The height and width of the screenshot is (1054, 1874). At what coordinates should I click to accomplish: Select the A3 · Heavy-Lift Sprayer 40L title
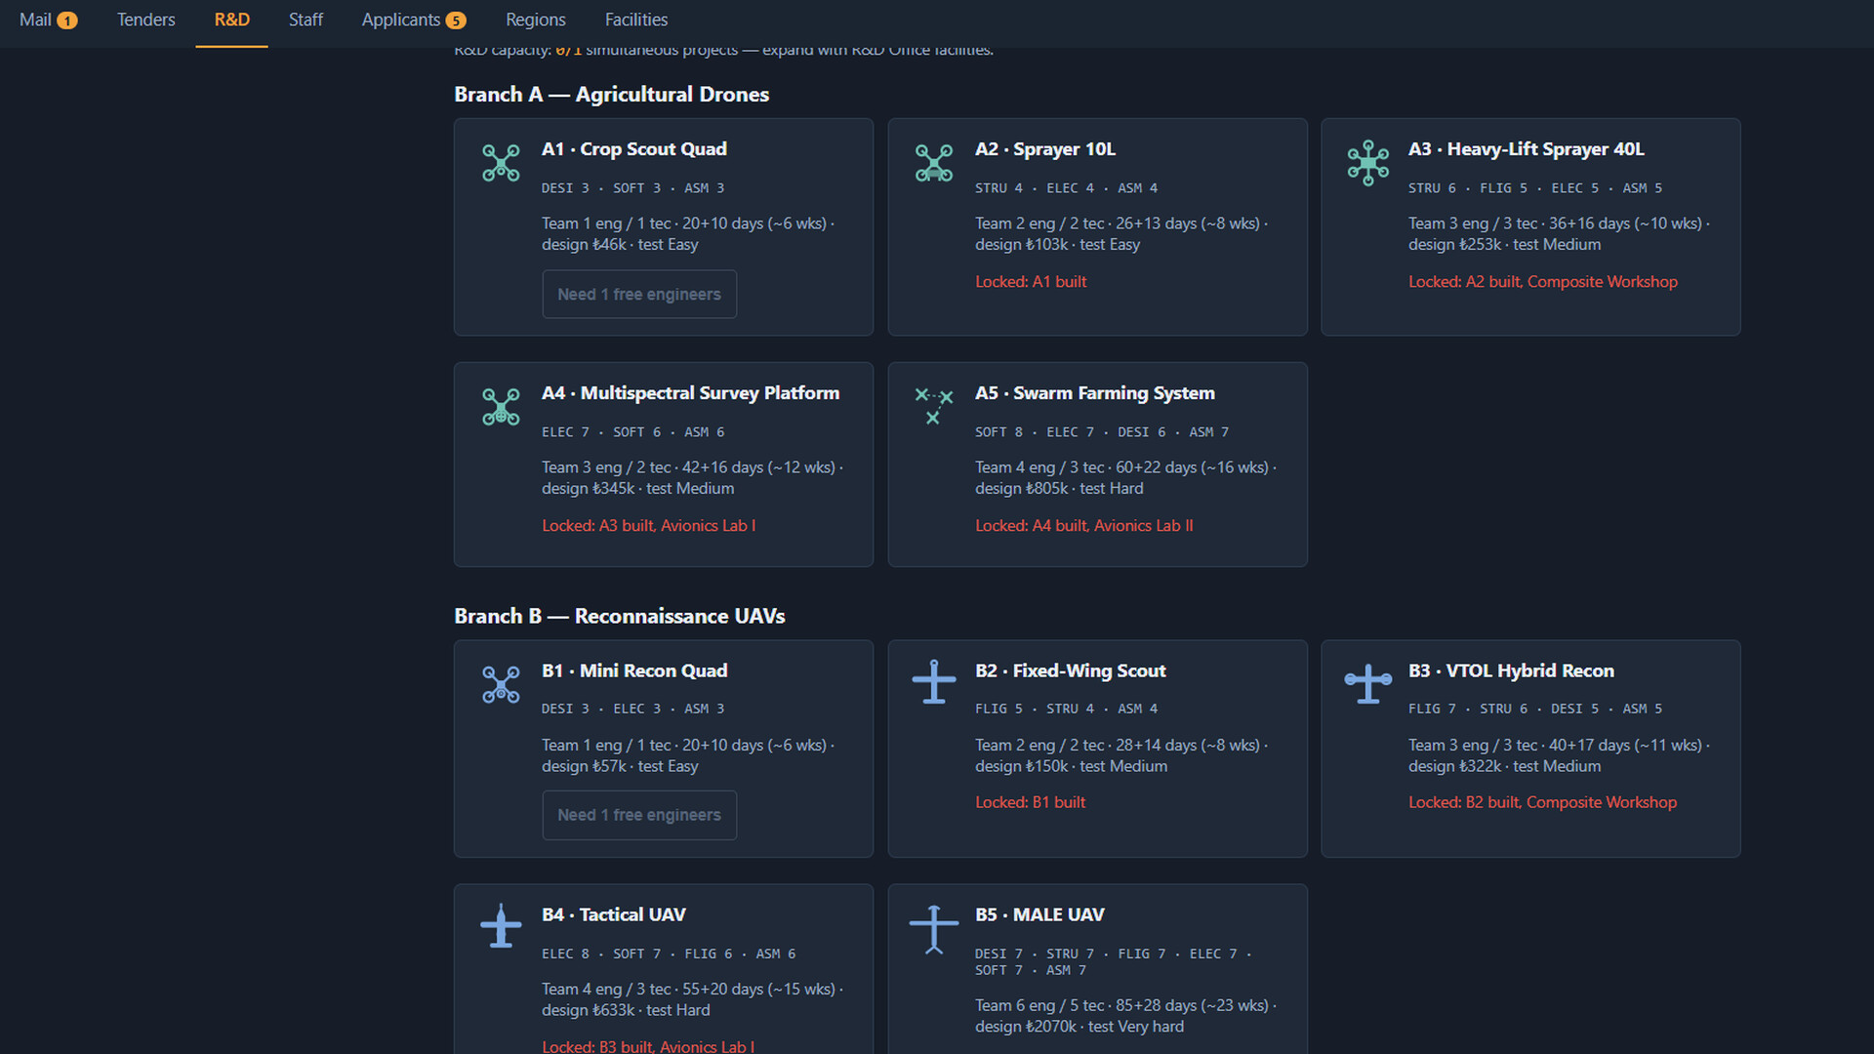tap(1527, 149)
